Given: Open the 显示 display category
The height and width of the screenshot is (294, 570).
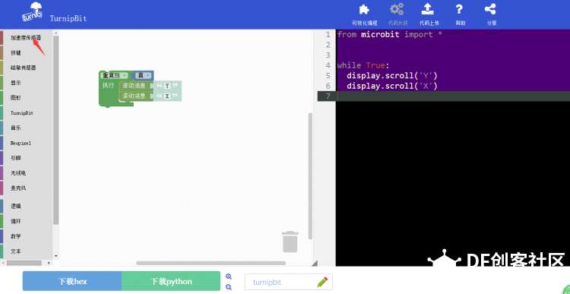Looking at the screenshot, I should [16, 83].
